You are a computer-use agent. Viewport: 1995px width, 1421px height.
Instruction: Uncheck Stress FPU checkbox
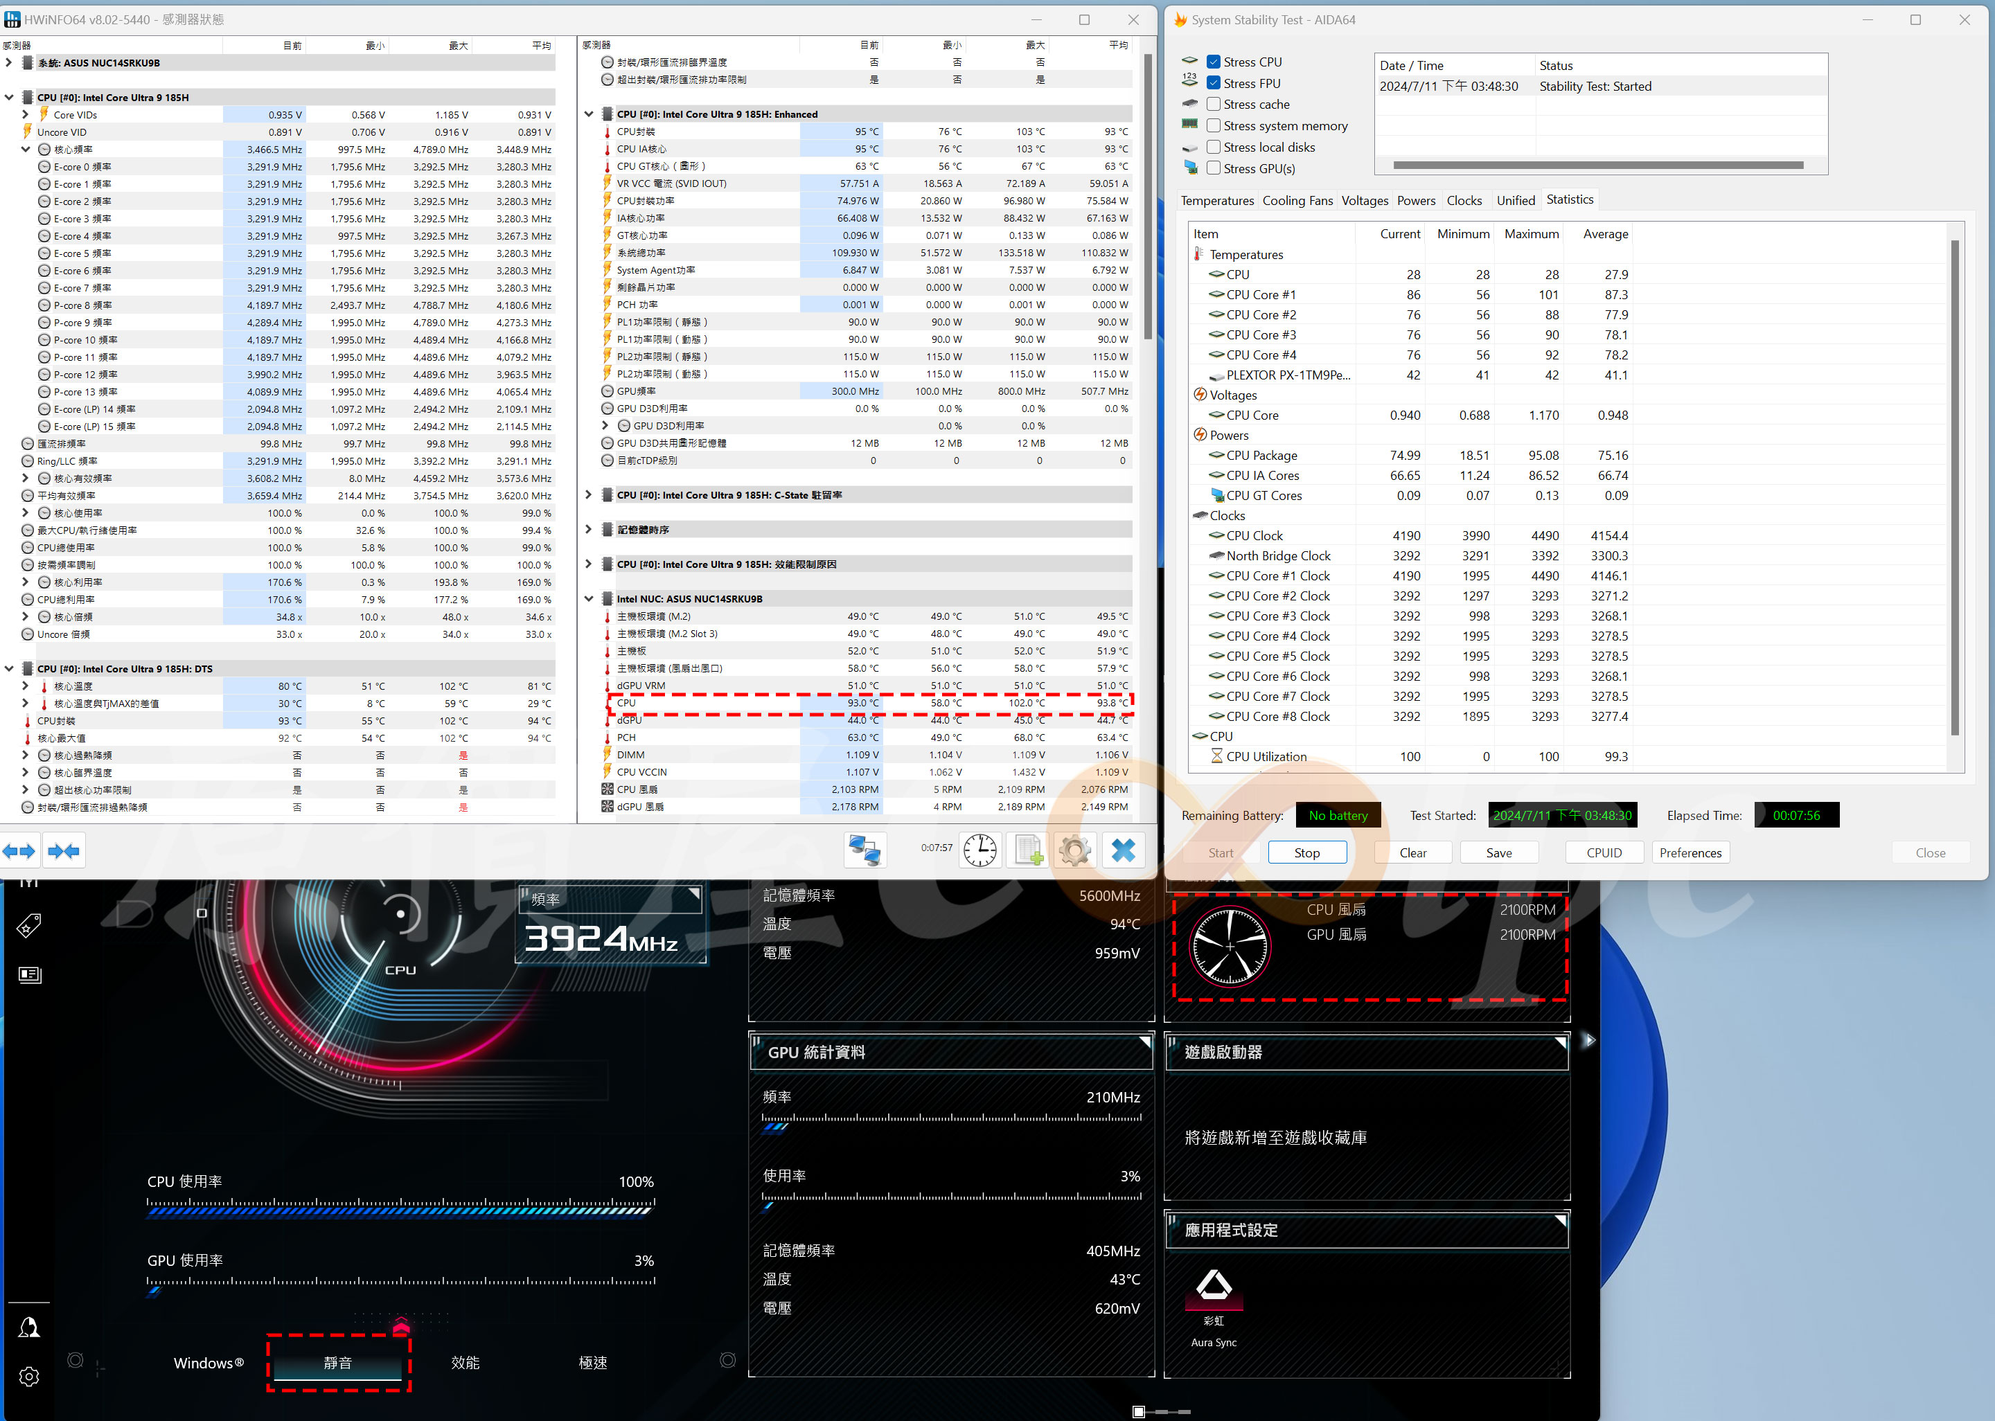[1214, 83]
